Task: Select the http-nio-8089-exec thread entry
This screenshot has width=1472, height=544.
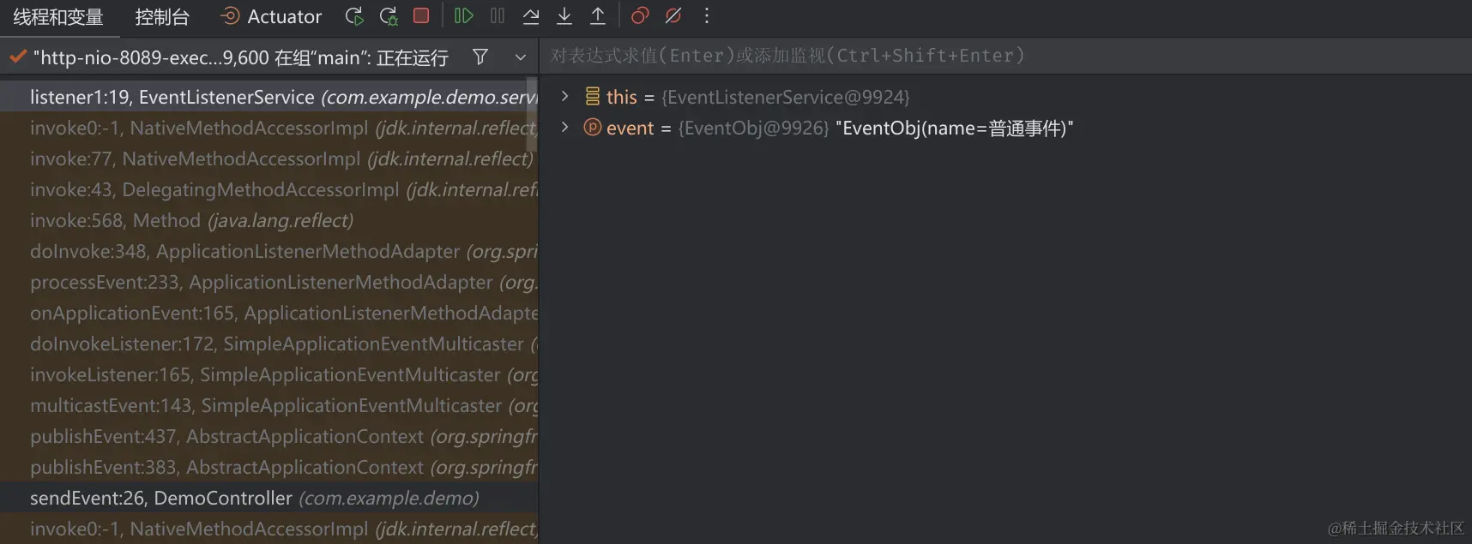Action: tap(240, 57)
